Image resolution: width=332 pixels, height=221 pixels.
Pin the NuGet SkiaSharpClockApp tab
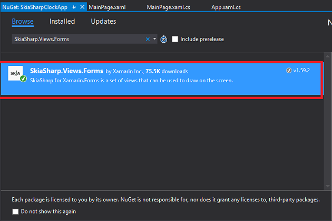pyautogui.click(x=74, y=7)
